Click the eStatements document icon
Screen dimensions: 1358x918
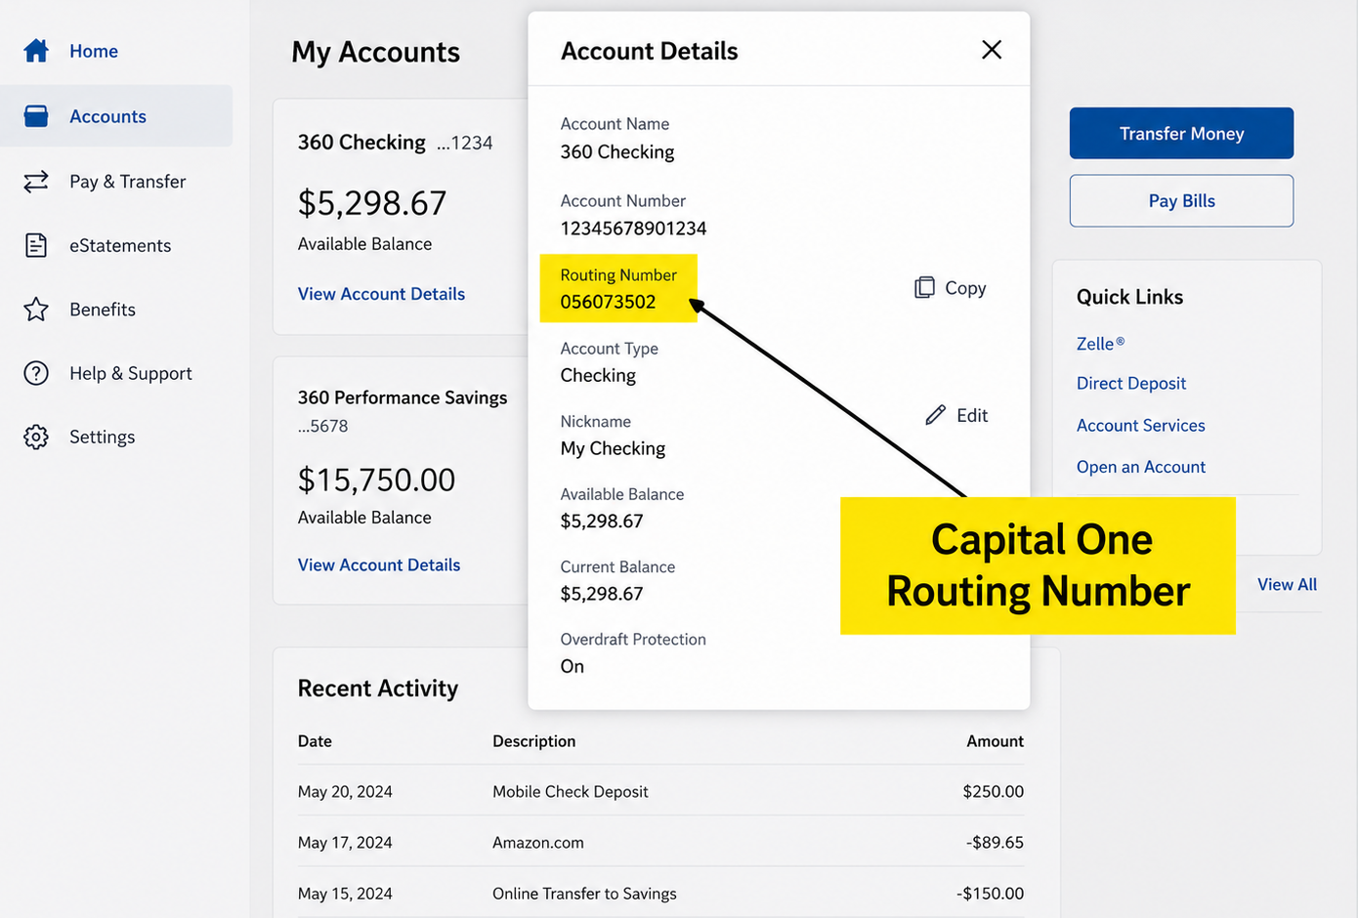(x=36, y=245)
